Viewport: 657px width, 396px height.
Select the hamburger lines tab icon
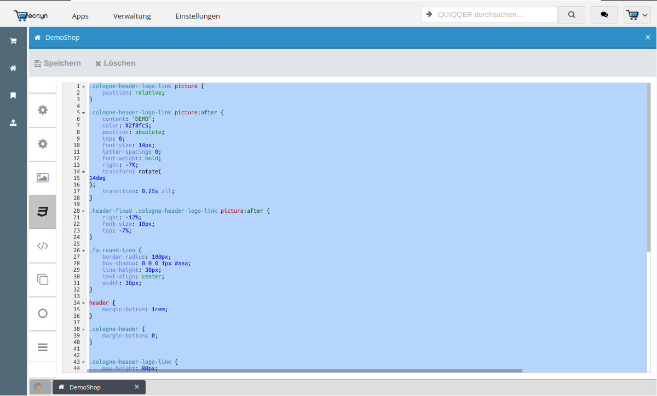click(x=43, y=347)
